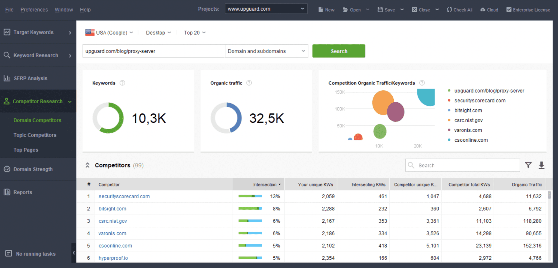This screenshot has width=558, height=268.
Task: Open the Preferences menu
Action: [34, 10]
